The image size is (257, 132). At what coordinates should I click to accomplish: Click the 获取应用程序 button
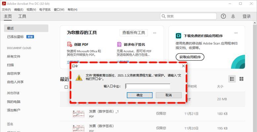(x=190, y=57)
